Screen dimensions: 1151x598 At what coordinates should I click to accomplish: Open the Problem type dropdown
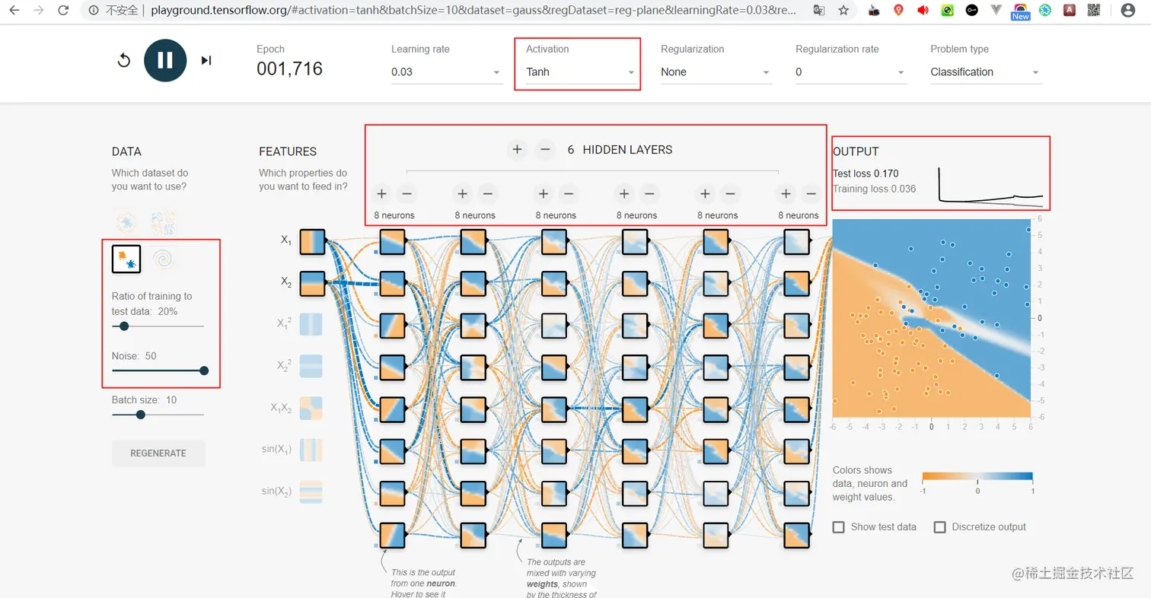pos(986,72)
